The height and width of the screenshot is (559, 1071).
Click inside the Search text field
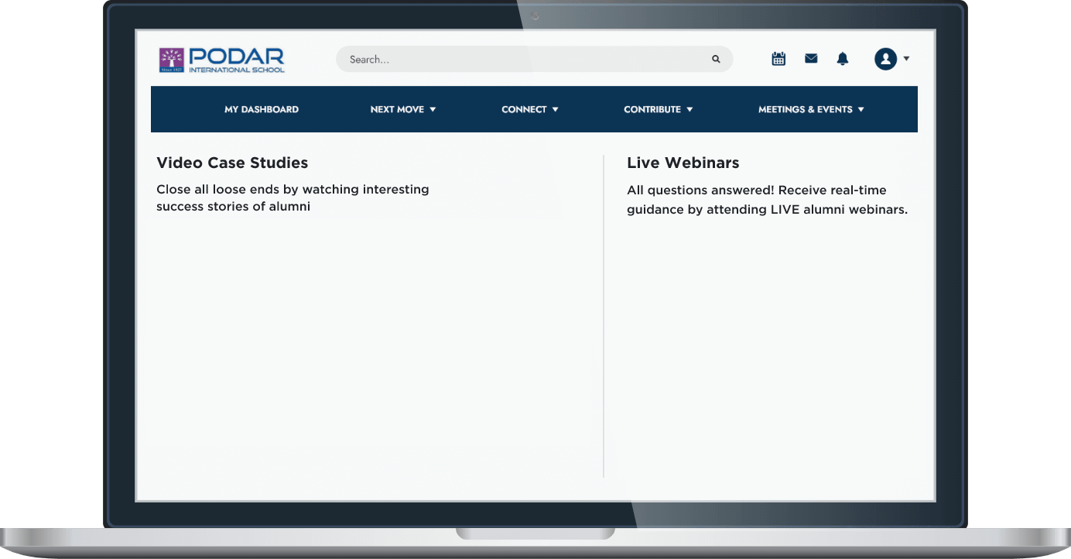click(526, 59)
